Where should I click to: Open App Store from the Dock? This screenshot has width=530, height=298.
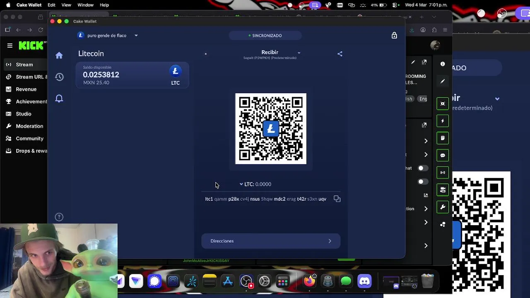pos(228,281)
